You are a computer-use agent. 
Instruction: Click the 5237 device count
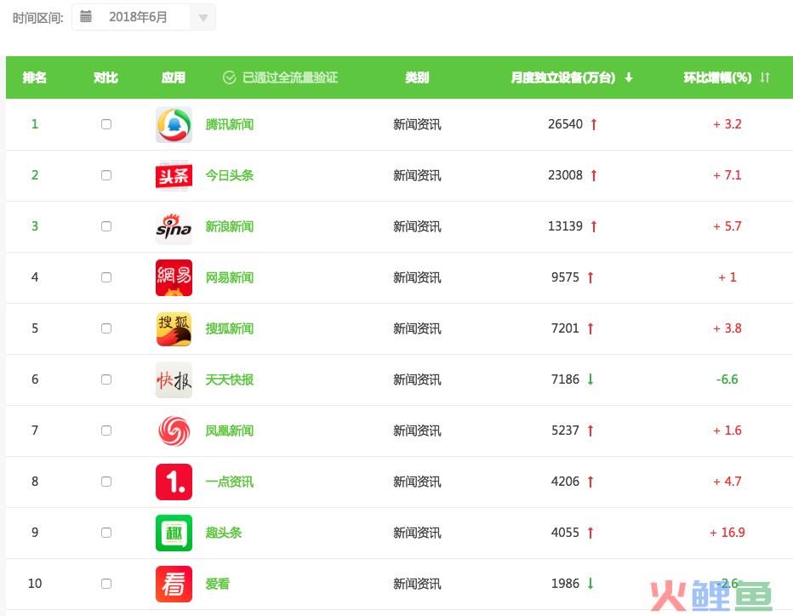pos(566,431)
